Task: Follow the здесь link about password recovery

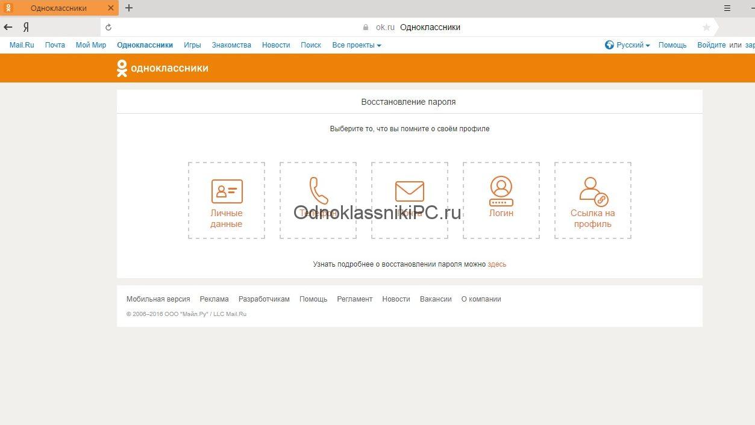Action: [x=497, y=264]
